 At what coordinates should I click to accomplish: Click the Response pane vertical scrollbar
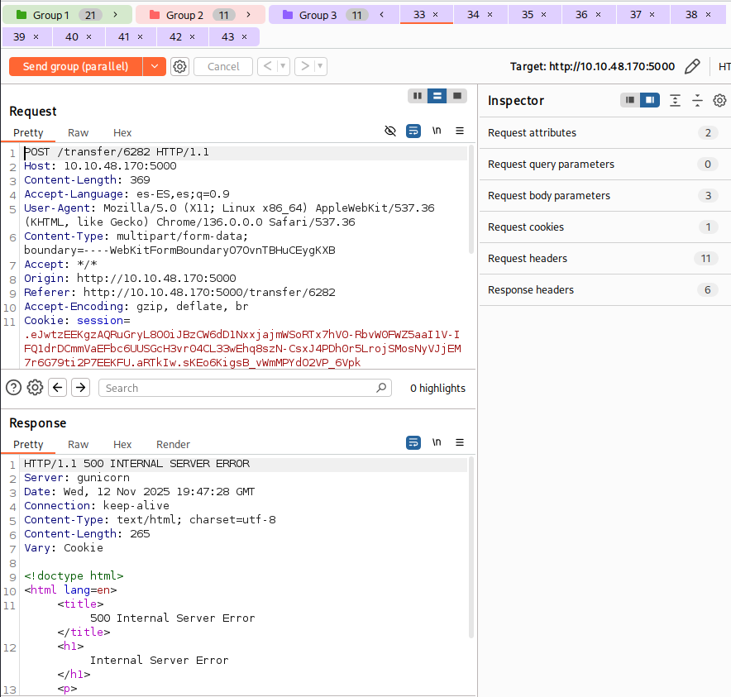(x=471, y=547)
